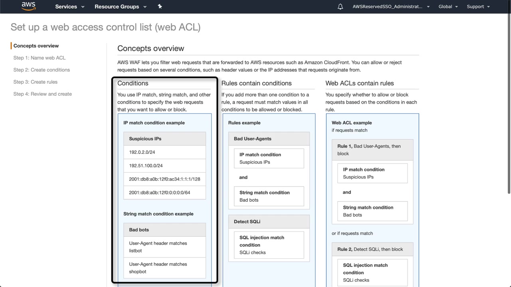Open the Support menu
The width and height of the screenshot is (511, 287).
click(x=478, y=7)
